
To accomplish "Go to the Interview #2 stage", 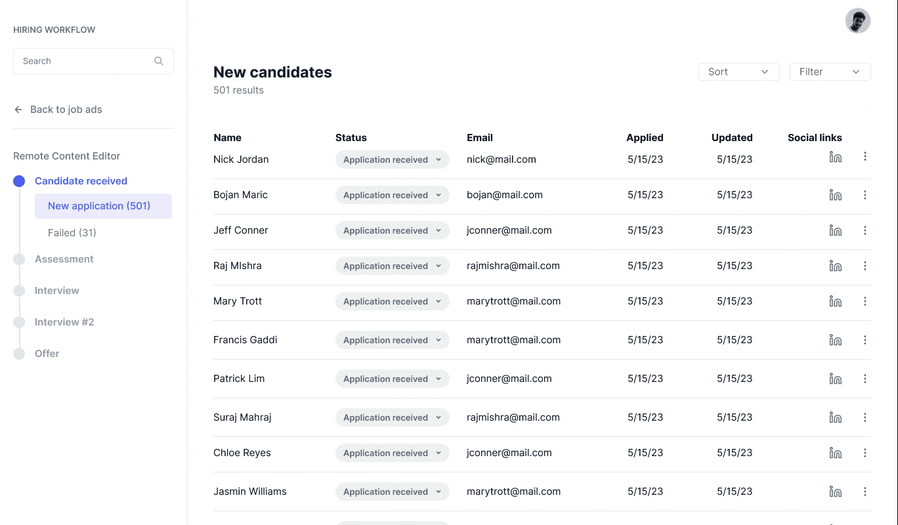I will (64, 322).
